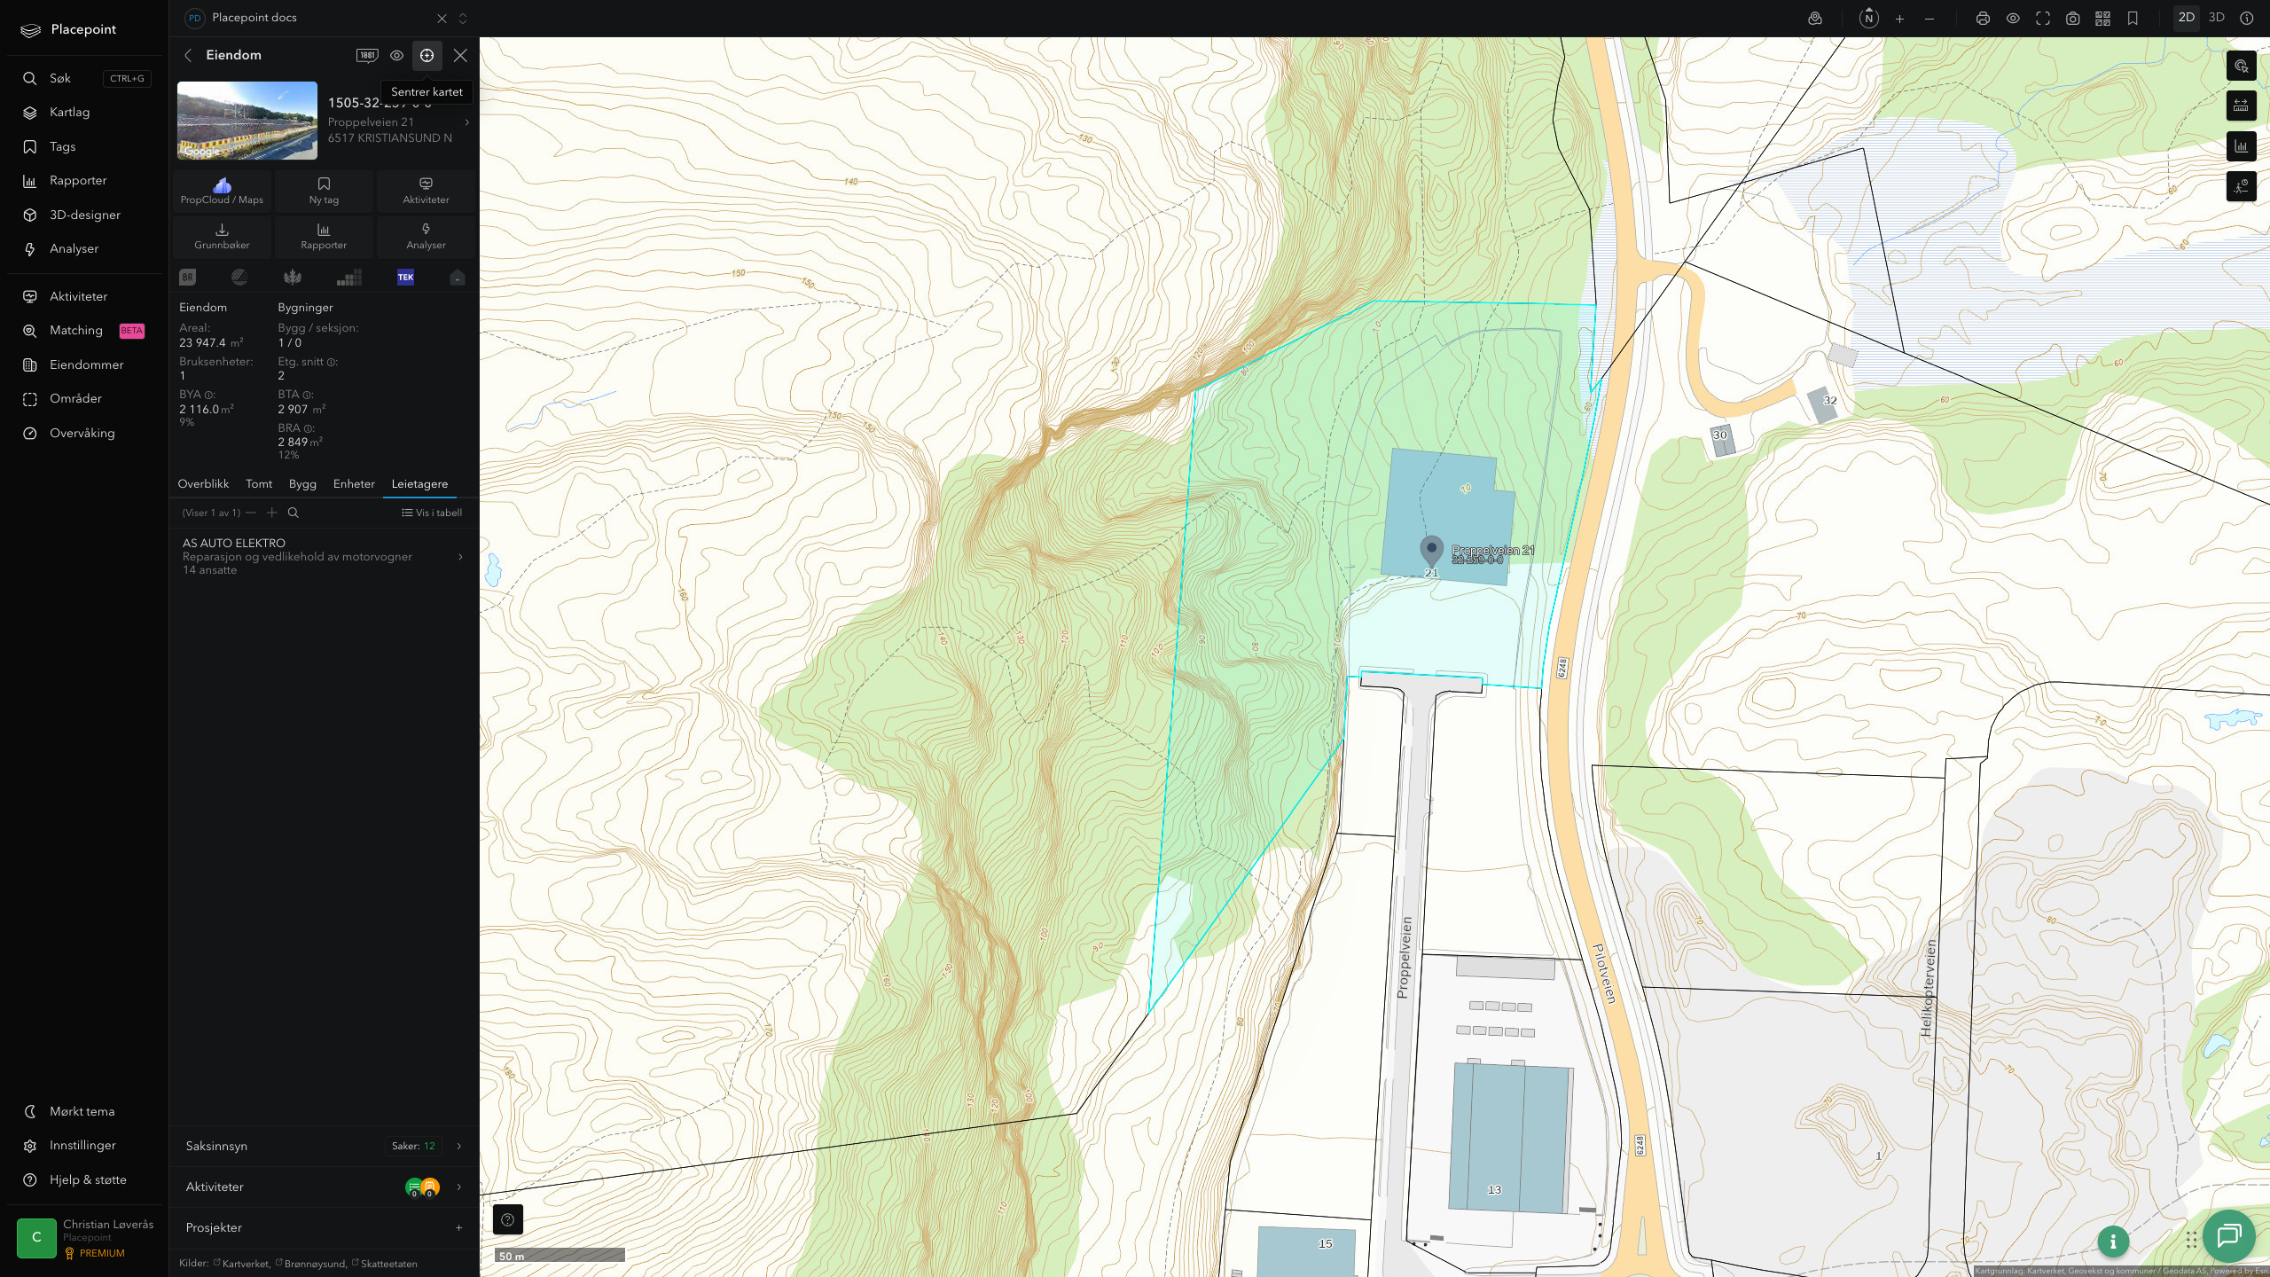Toggle the eye visibility icon beside Eiendom
The height and width of the screenshot is (1277, 2270).
tap(396, 55)
